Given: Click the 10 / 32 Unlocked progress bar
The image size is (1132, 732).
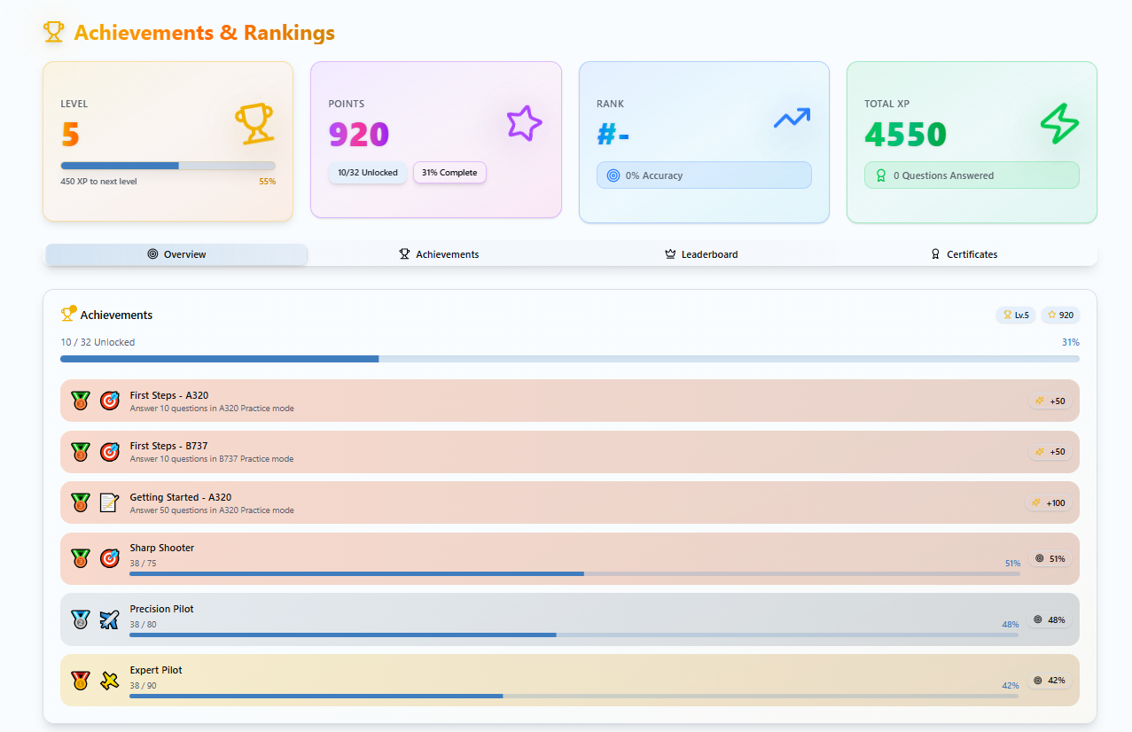Looking at the screenshot, I should [570, 359].
